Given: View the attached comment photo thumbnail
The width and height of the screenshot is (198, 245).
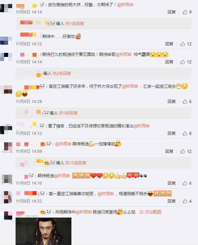Looking at the screenshot, I should click(44, 231).
